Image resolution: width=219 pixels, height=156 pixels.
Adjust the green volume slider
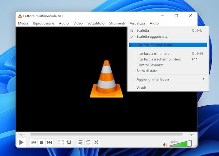(x=181, y=143)
